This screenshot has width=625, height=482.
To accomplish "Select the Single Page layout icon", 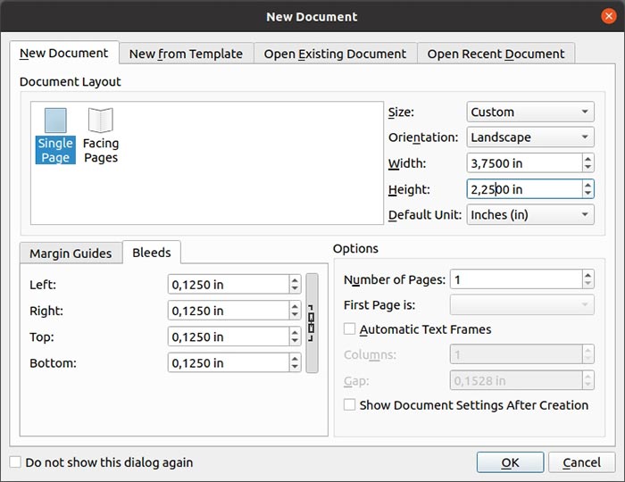I will 55,135.
